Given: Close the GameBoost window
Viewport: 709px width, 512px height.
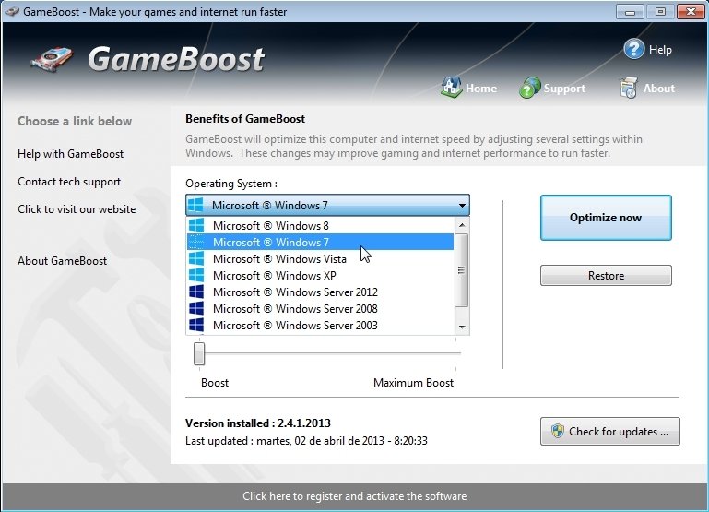Looking at the screenshot, I should pyautogui.click(x=691, y=12).
